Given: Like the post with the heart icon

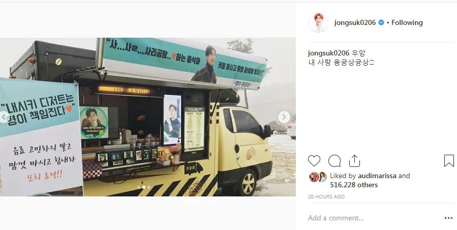Looking at the screenshot, I should tap(314, 161).
